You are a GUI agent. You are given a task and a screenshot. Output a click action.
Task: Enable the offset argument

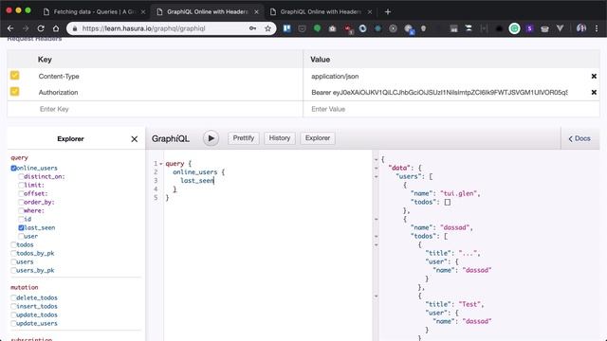21,193
